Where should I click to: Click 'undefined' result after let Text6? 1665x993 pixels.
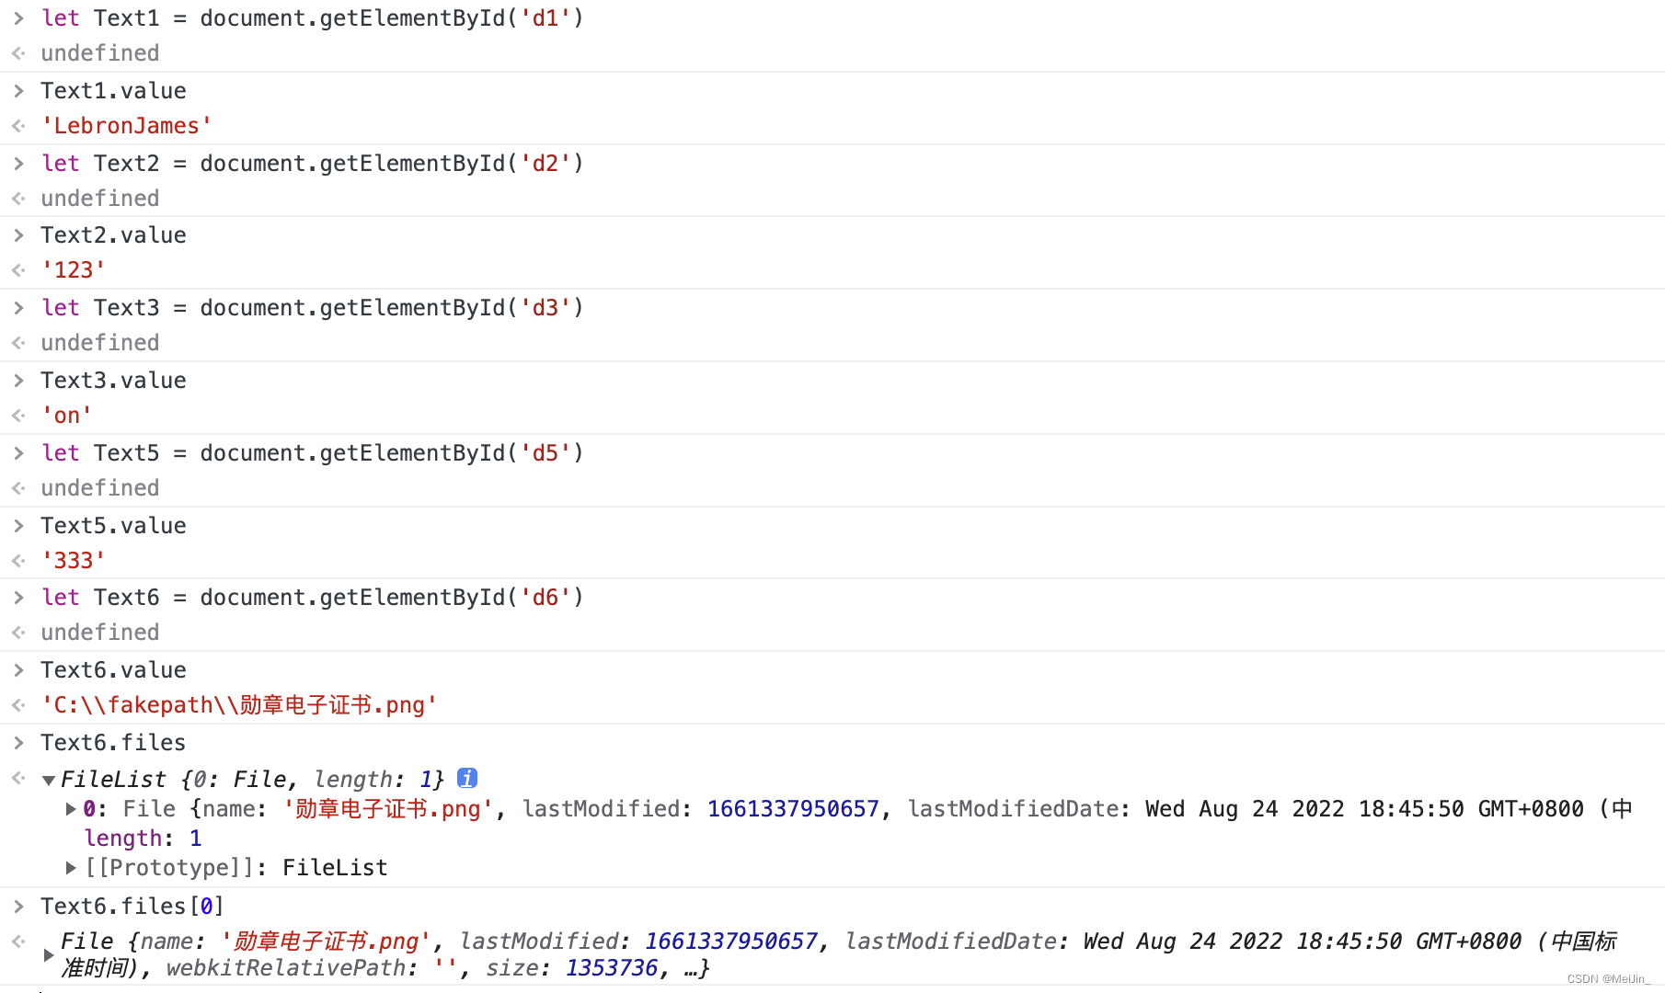(100, 633)
